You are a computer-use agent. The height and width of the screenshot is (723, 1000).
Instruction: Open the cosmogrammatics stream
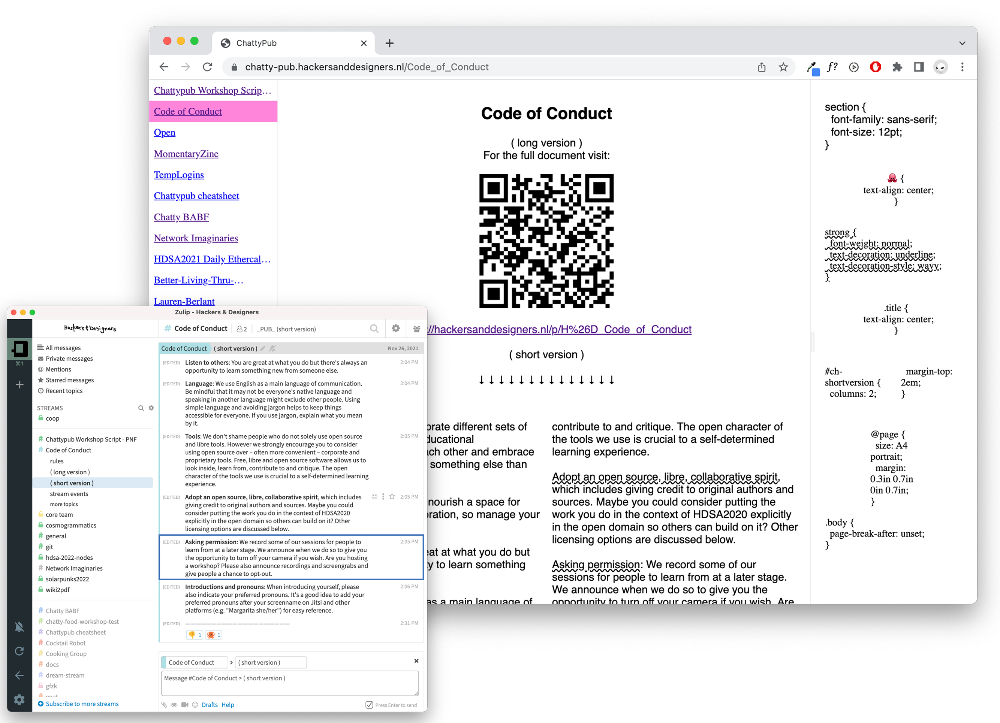coord(70,525)
